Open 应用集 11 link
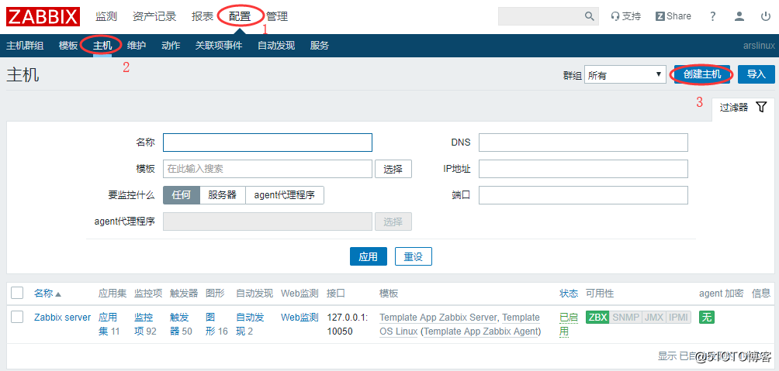779x371 pixels. coord(109,324)
